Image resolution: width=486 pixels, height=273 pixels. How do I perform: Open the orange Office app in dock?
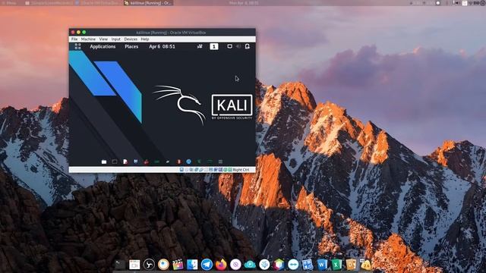351,265
